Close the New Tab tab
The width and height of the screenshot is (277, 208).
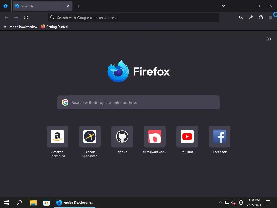pyautogui.click(x=68, y=6)
